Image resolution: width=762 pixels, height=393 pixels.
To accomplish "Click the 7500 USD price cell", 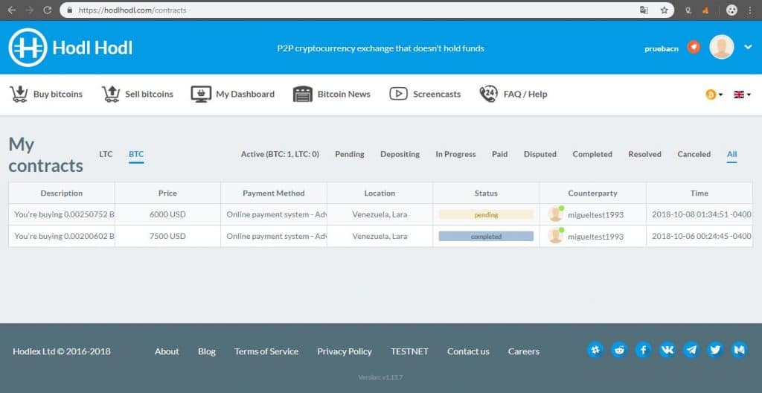I will (x=167, y=236).
